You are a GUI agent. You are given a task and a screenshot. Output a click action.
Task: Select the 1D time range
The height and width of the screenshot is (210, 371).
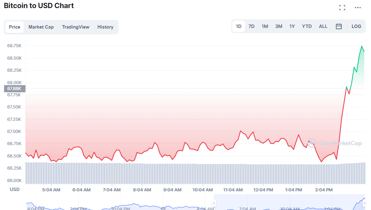tap(239, 26)
